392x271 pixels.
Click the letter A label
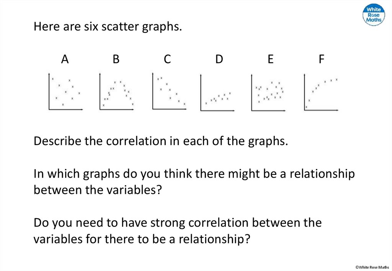pos(65,59)
